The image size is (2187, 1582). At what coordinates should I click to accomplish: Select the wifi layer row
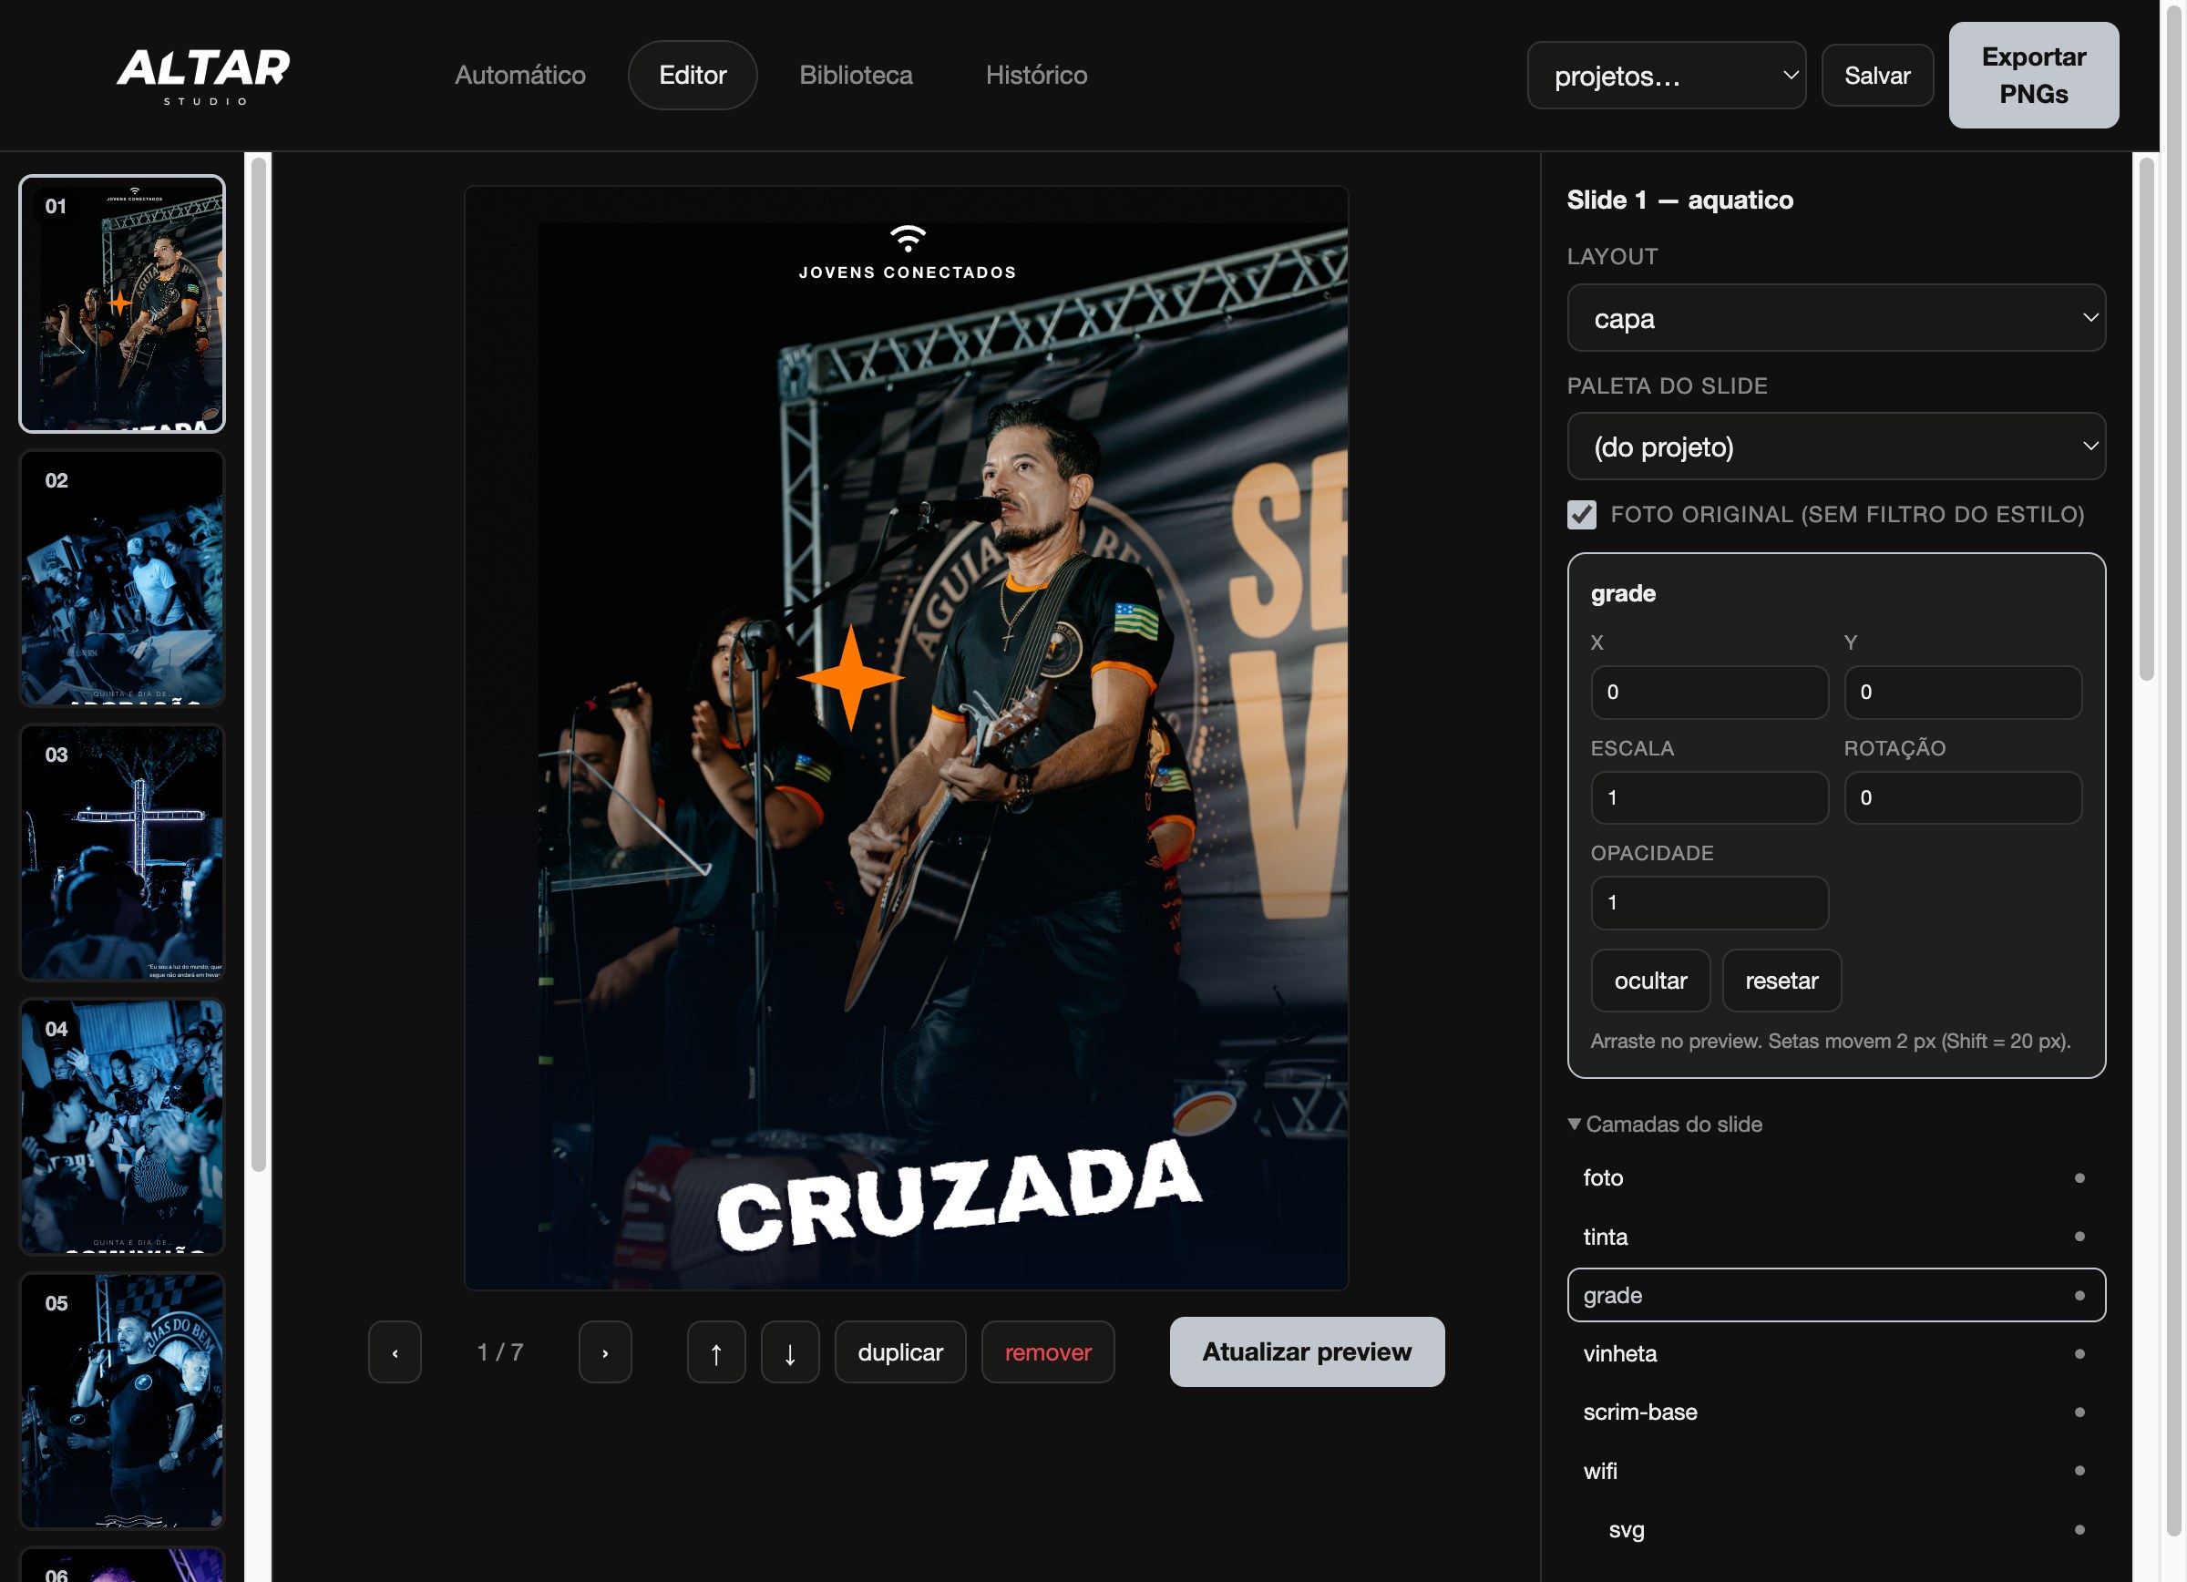click(x=1836, y=1471)
